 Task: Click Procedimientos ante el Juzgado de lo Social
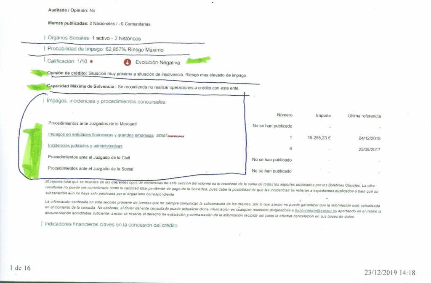click(91, 169)
